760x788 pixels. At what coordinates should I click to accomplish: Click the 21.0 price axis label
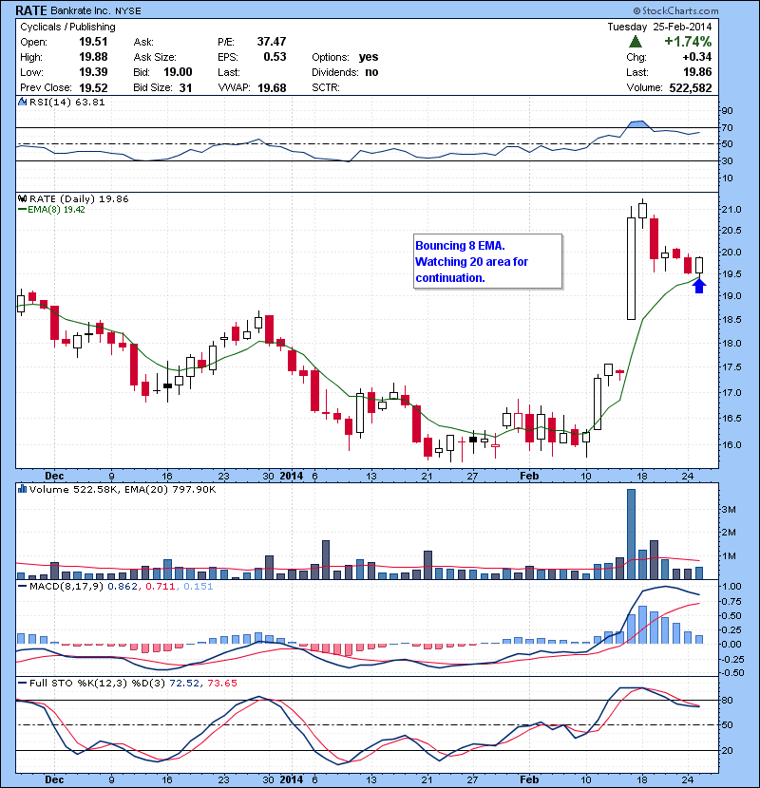731,210
